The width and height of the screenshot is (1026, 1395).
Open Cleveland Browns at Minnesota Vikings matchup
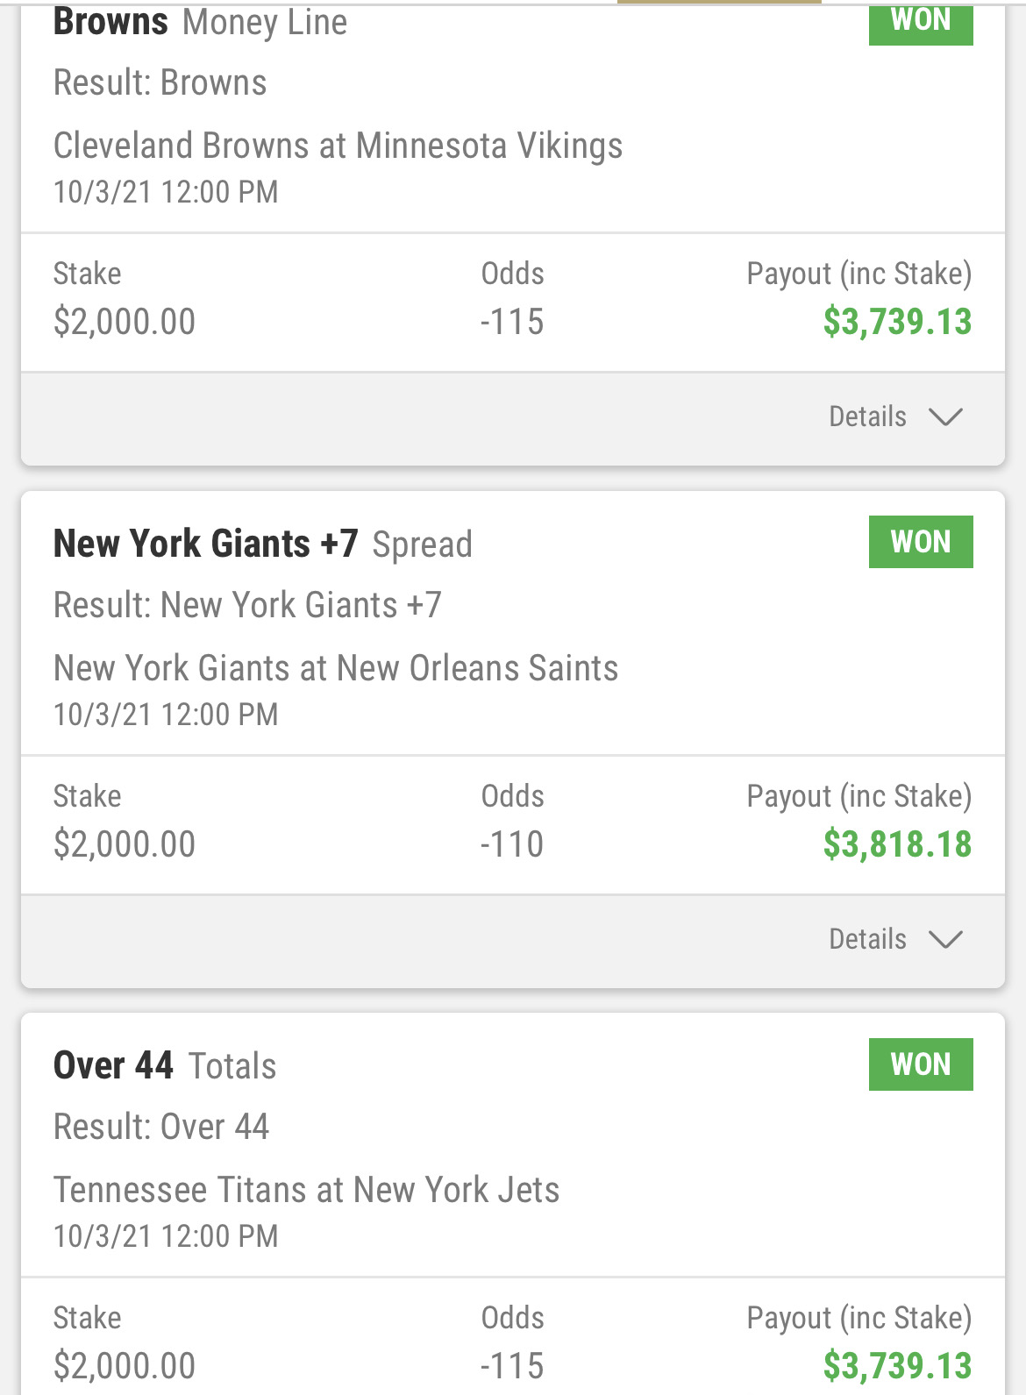338,146
